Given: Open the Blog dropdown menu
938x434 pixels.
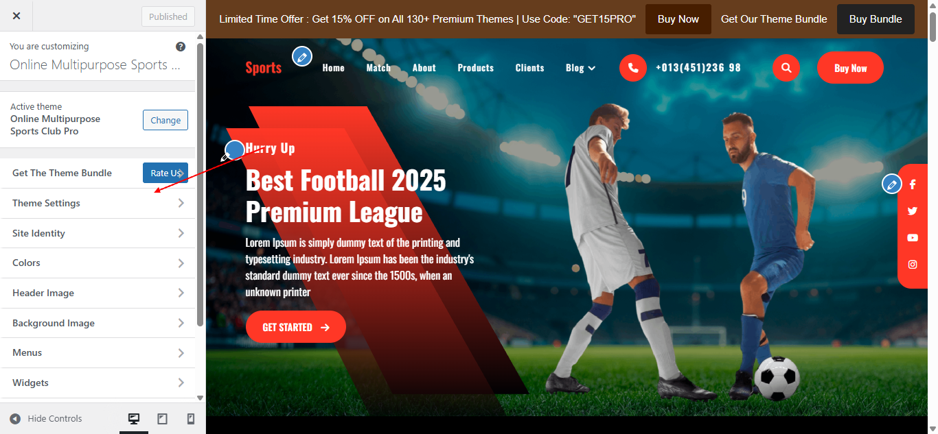Looking at the screenshot, I should (x=580, y=68).
